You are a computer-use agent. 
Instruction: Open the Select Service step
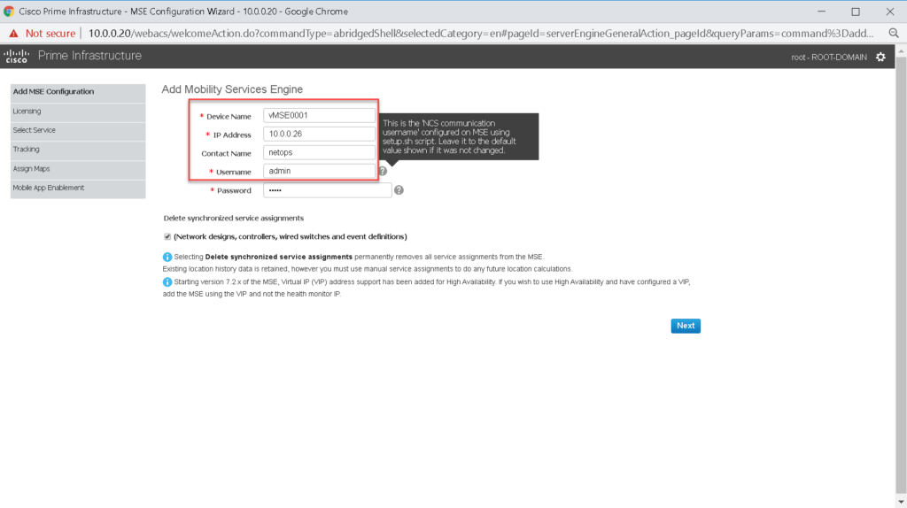[x=77, y=130]
